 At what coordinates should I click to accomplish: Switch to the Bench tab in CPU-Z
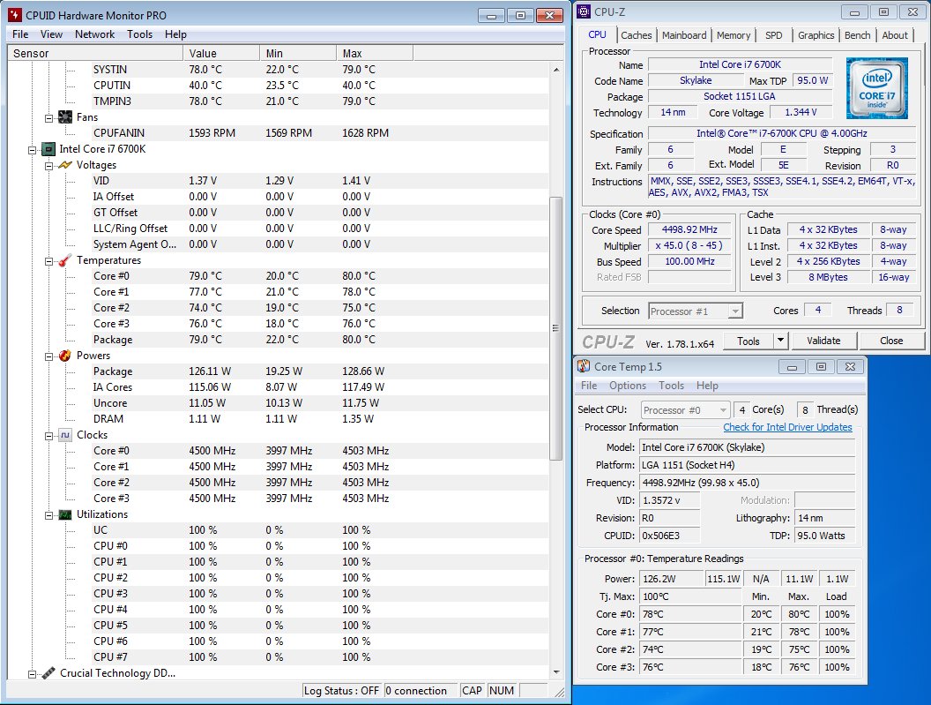857,35
